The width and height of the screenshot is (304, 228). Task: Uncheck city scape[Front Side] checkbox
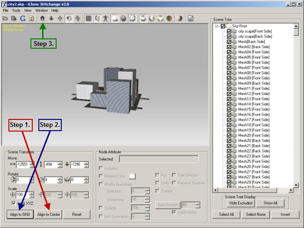(229, 31)
